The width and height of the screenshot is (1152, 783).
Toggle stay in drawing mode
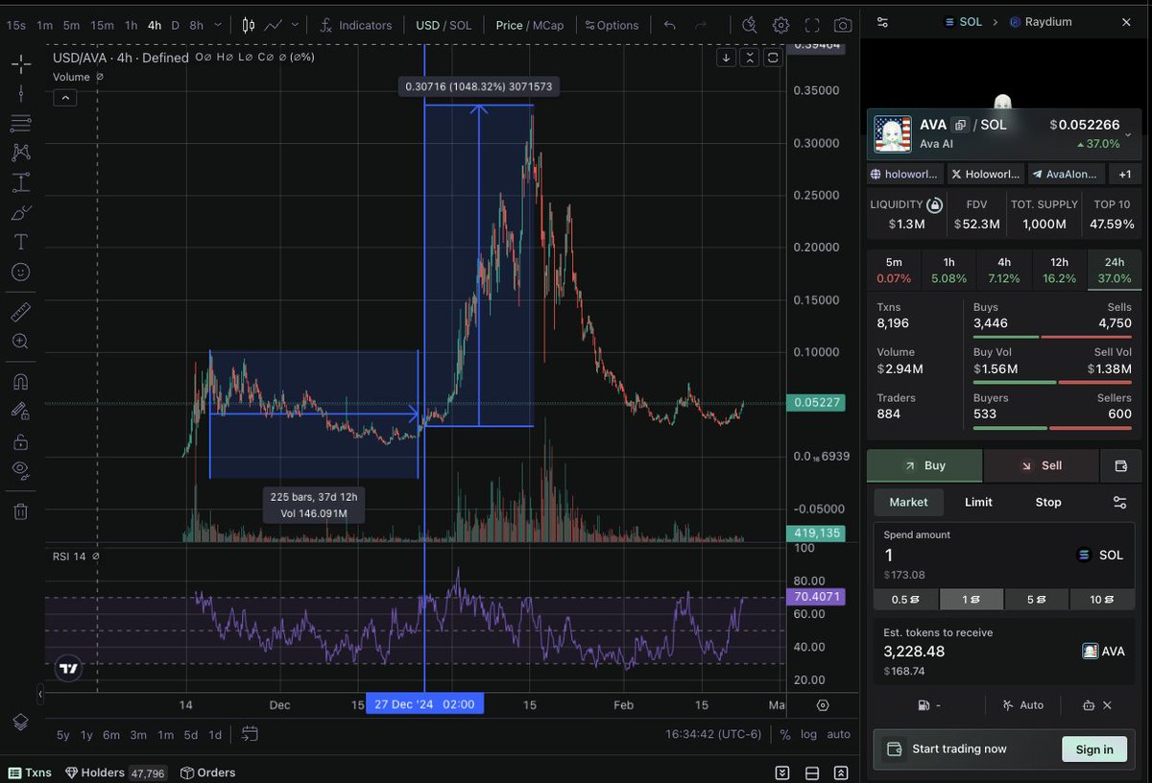(20, 411)
